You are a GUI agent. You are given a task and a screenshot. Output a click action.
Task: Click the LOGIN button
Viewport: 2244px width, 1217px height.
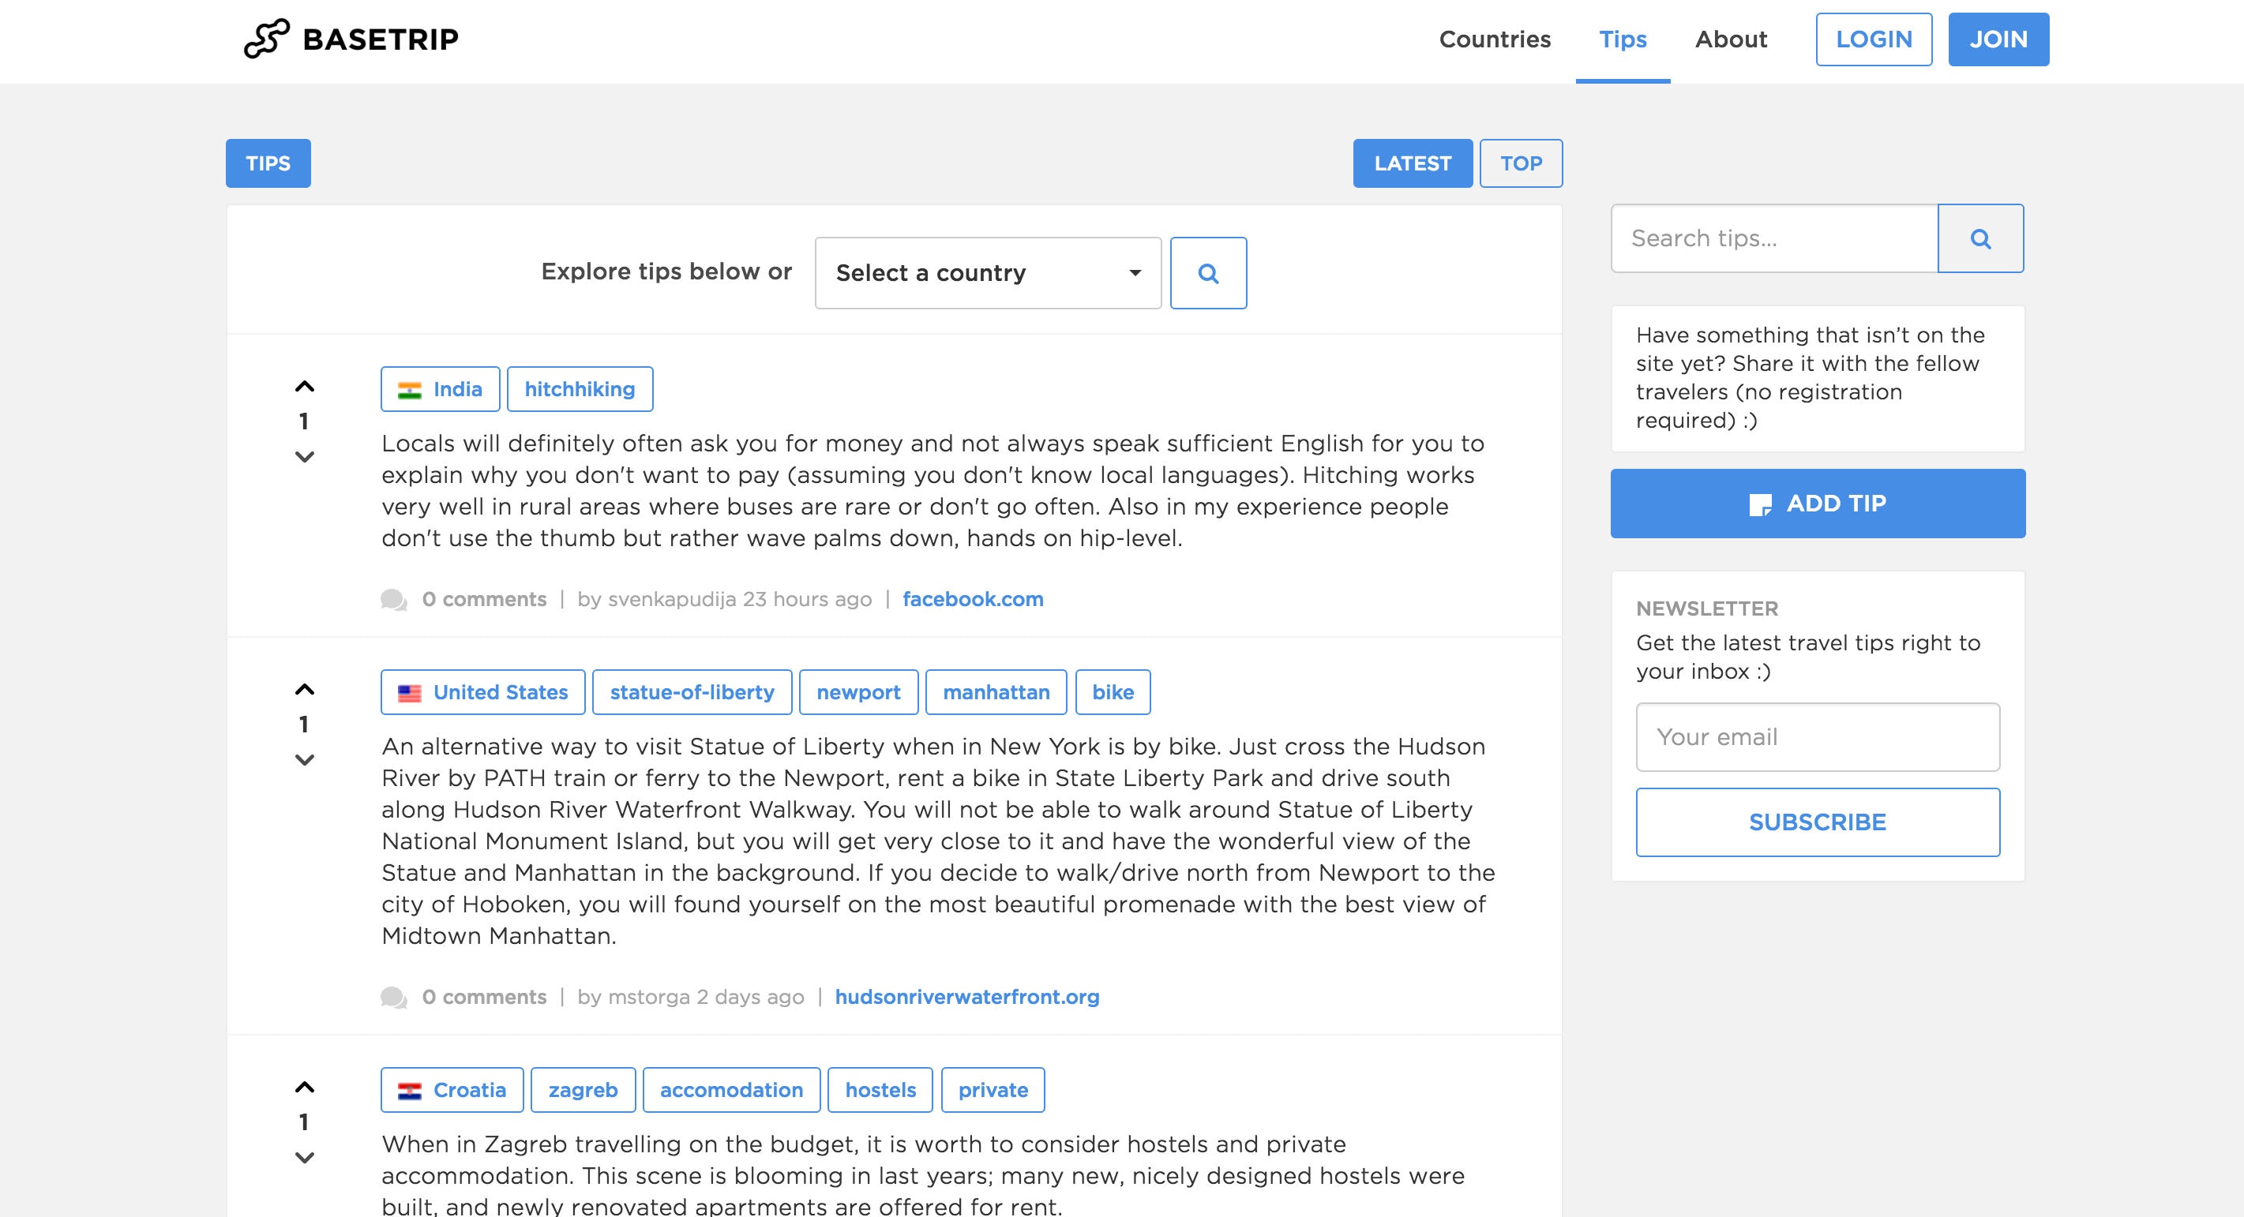click(1873, 39)
